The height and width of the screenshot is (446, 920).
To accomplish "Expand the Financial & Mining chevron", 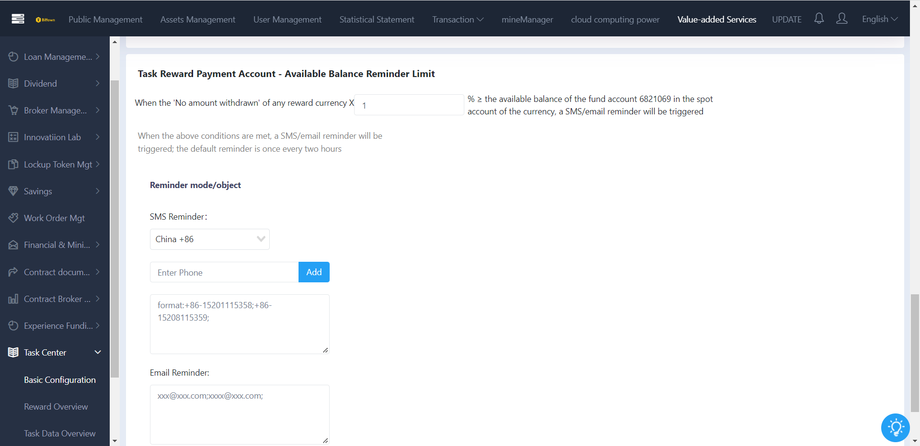I will 98,245.
